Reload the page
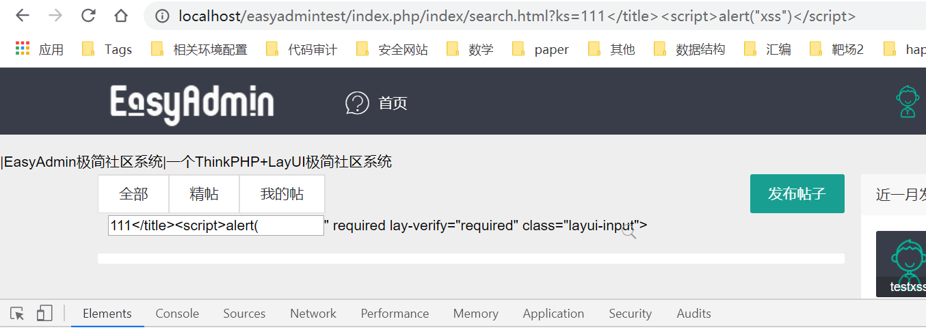Viewport: 926px width, 330px height. (x=88, y=16)
